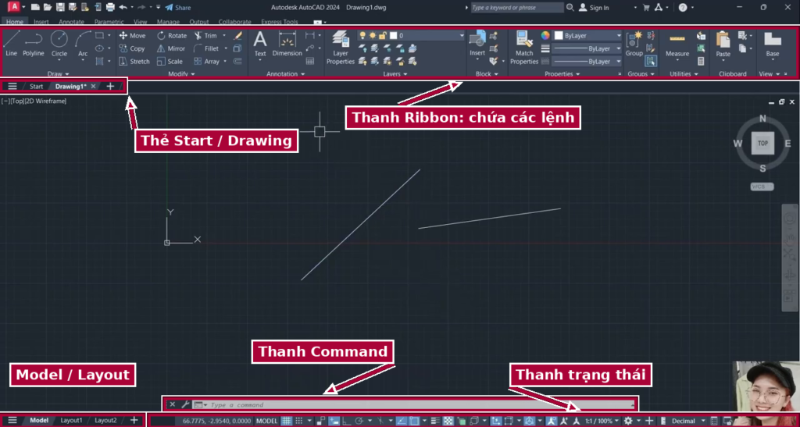Add a new layout tab
Image resolution: width=800 pixels, height=427 pixels.
pos(134,421)
